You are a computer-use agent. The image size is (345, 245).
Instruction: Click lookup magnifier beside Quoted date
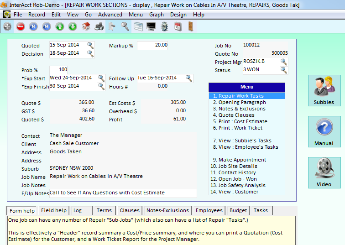tap(90, 45)
